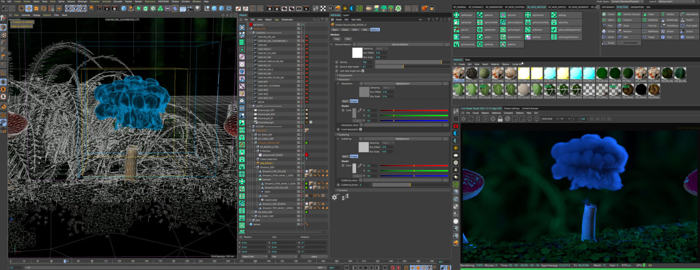Open the Object (Rel) coordinate dropdown
This screenshot has width=700, height=270.
click(254, 256)
